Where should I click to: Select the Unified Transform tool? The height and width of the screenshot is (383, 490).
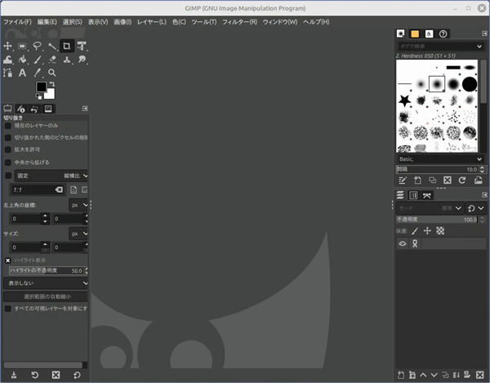point(82,47)
